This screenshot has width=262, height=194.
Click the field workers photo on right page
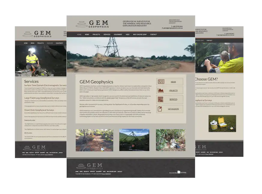(x=219, y=58)
